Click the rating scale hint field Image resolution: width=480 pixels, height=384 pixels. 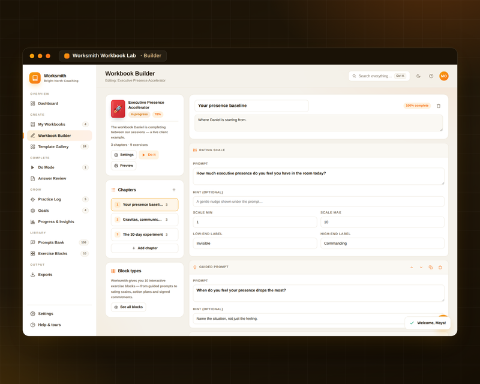click(x=319, y=202)
